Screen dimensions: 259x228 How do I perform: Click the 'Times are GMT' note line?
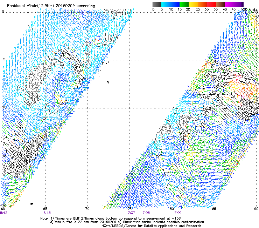click(111, 219)
